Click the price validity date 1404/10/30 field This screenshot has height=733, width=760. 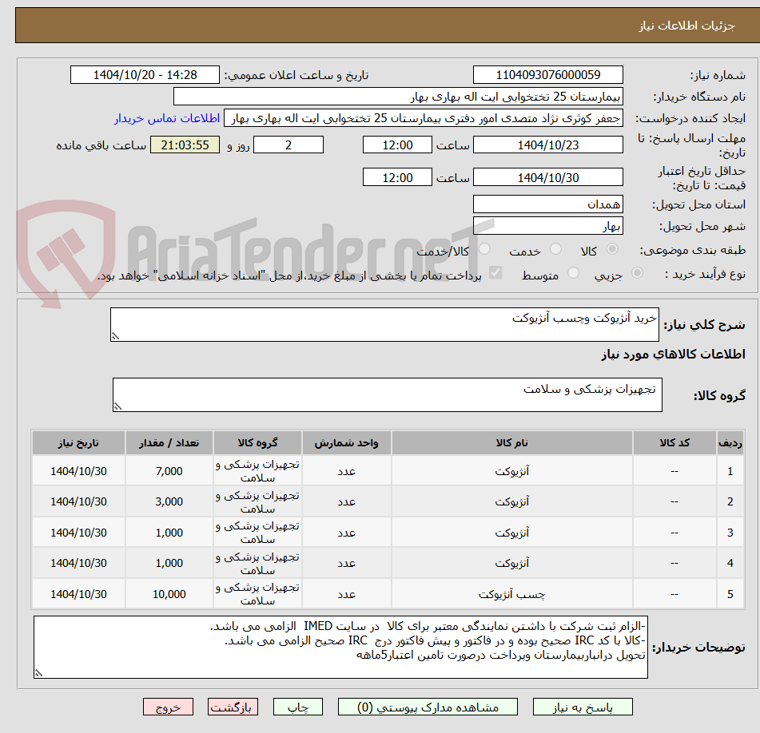547,177
